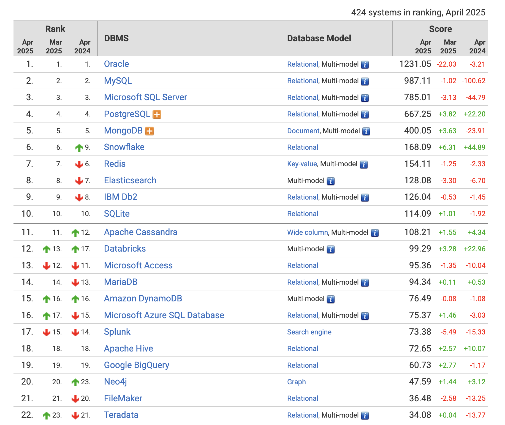Viewport: 505px width, 425px height.
Task: Click the Key-value model link for Redis
Action: pyautogui.click(x=302, y=164)
